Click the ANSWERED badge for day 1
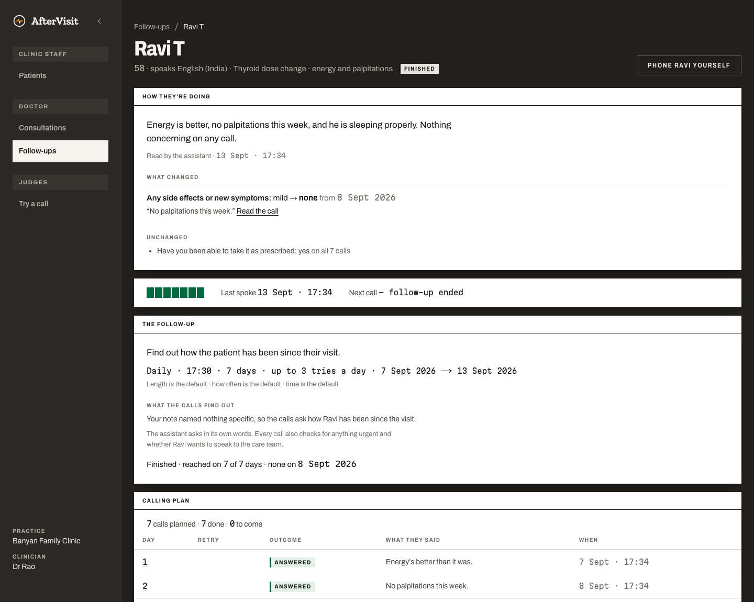The width and height of the screenshot is (754, 602). [x=292, y=562]
